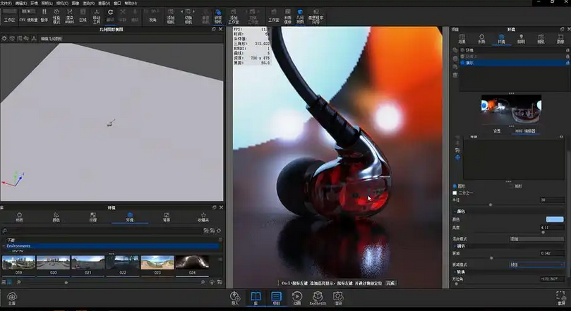The image size is (571, 311).
Task: Click the Done (完成) button in viewport
Action: pos(390,283)
